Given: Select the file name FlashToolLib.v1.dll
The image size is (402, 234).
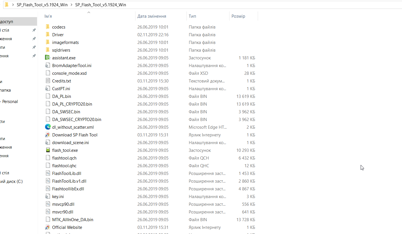Looking at the screenshot, I should point(69,181).
